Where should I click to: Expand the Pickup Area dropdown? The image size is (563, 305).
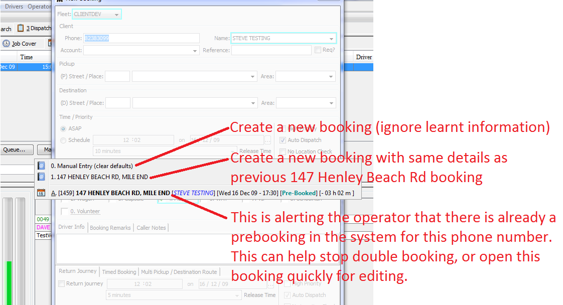click(331, 77)
